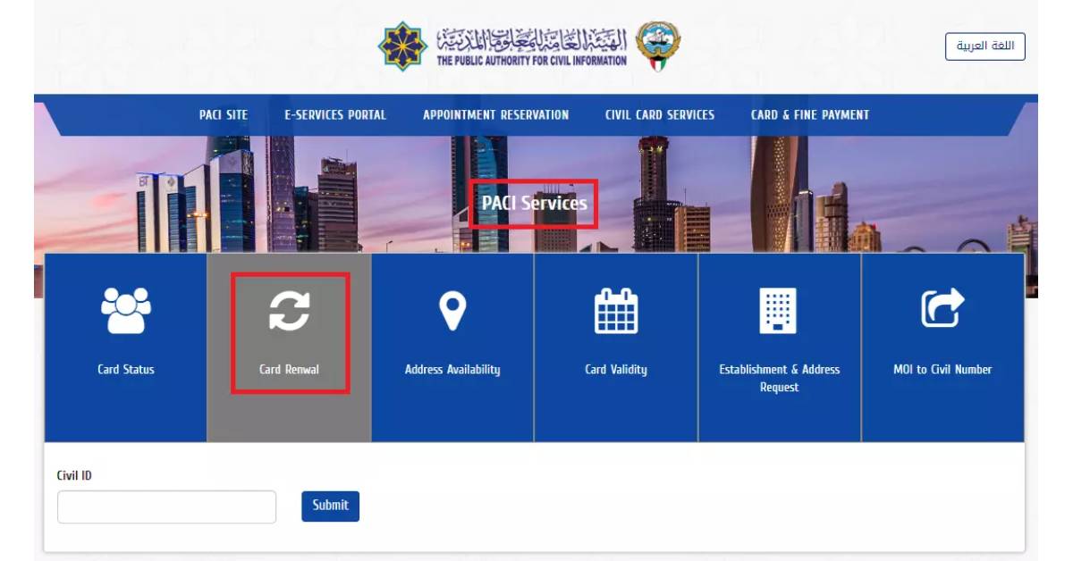The height and width of the screenshot is (561, 1073).
Task: Select CIVIL CARD SERVICES menu item
Action: 660,115
